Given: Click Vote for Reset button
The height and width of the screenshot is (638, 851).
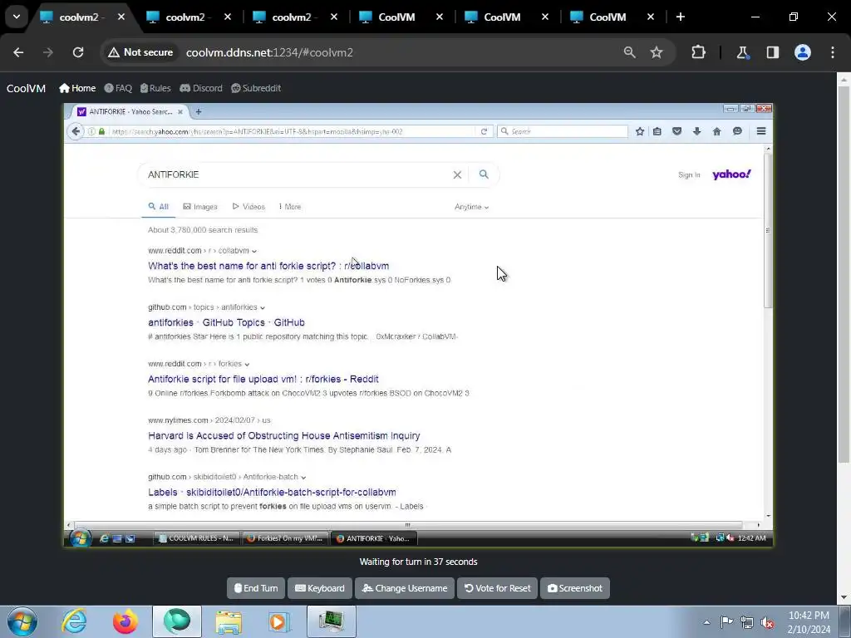Looking at the screenshot, I should (x=497, y=588).
